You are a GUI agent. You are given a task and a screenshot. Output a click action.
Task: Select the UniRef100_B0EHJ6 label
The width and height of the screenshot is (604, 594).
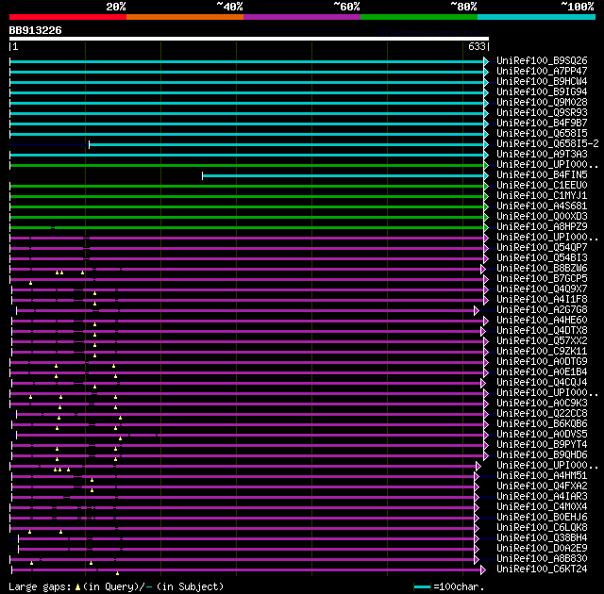pos(542,518)
